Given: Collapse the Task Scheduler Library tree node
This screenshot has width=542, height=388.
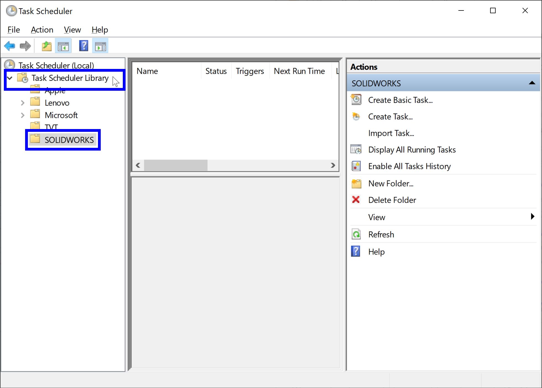Looking at the screenshot, I should click(x=10, y=78).
